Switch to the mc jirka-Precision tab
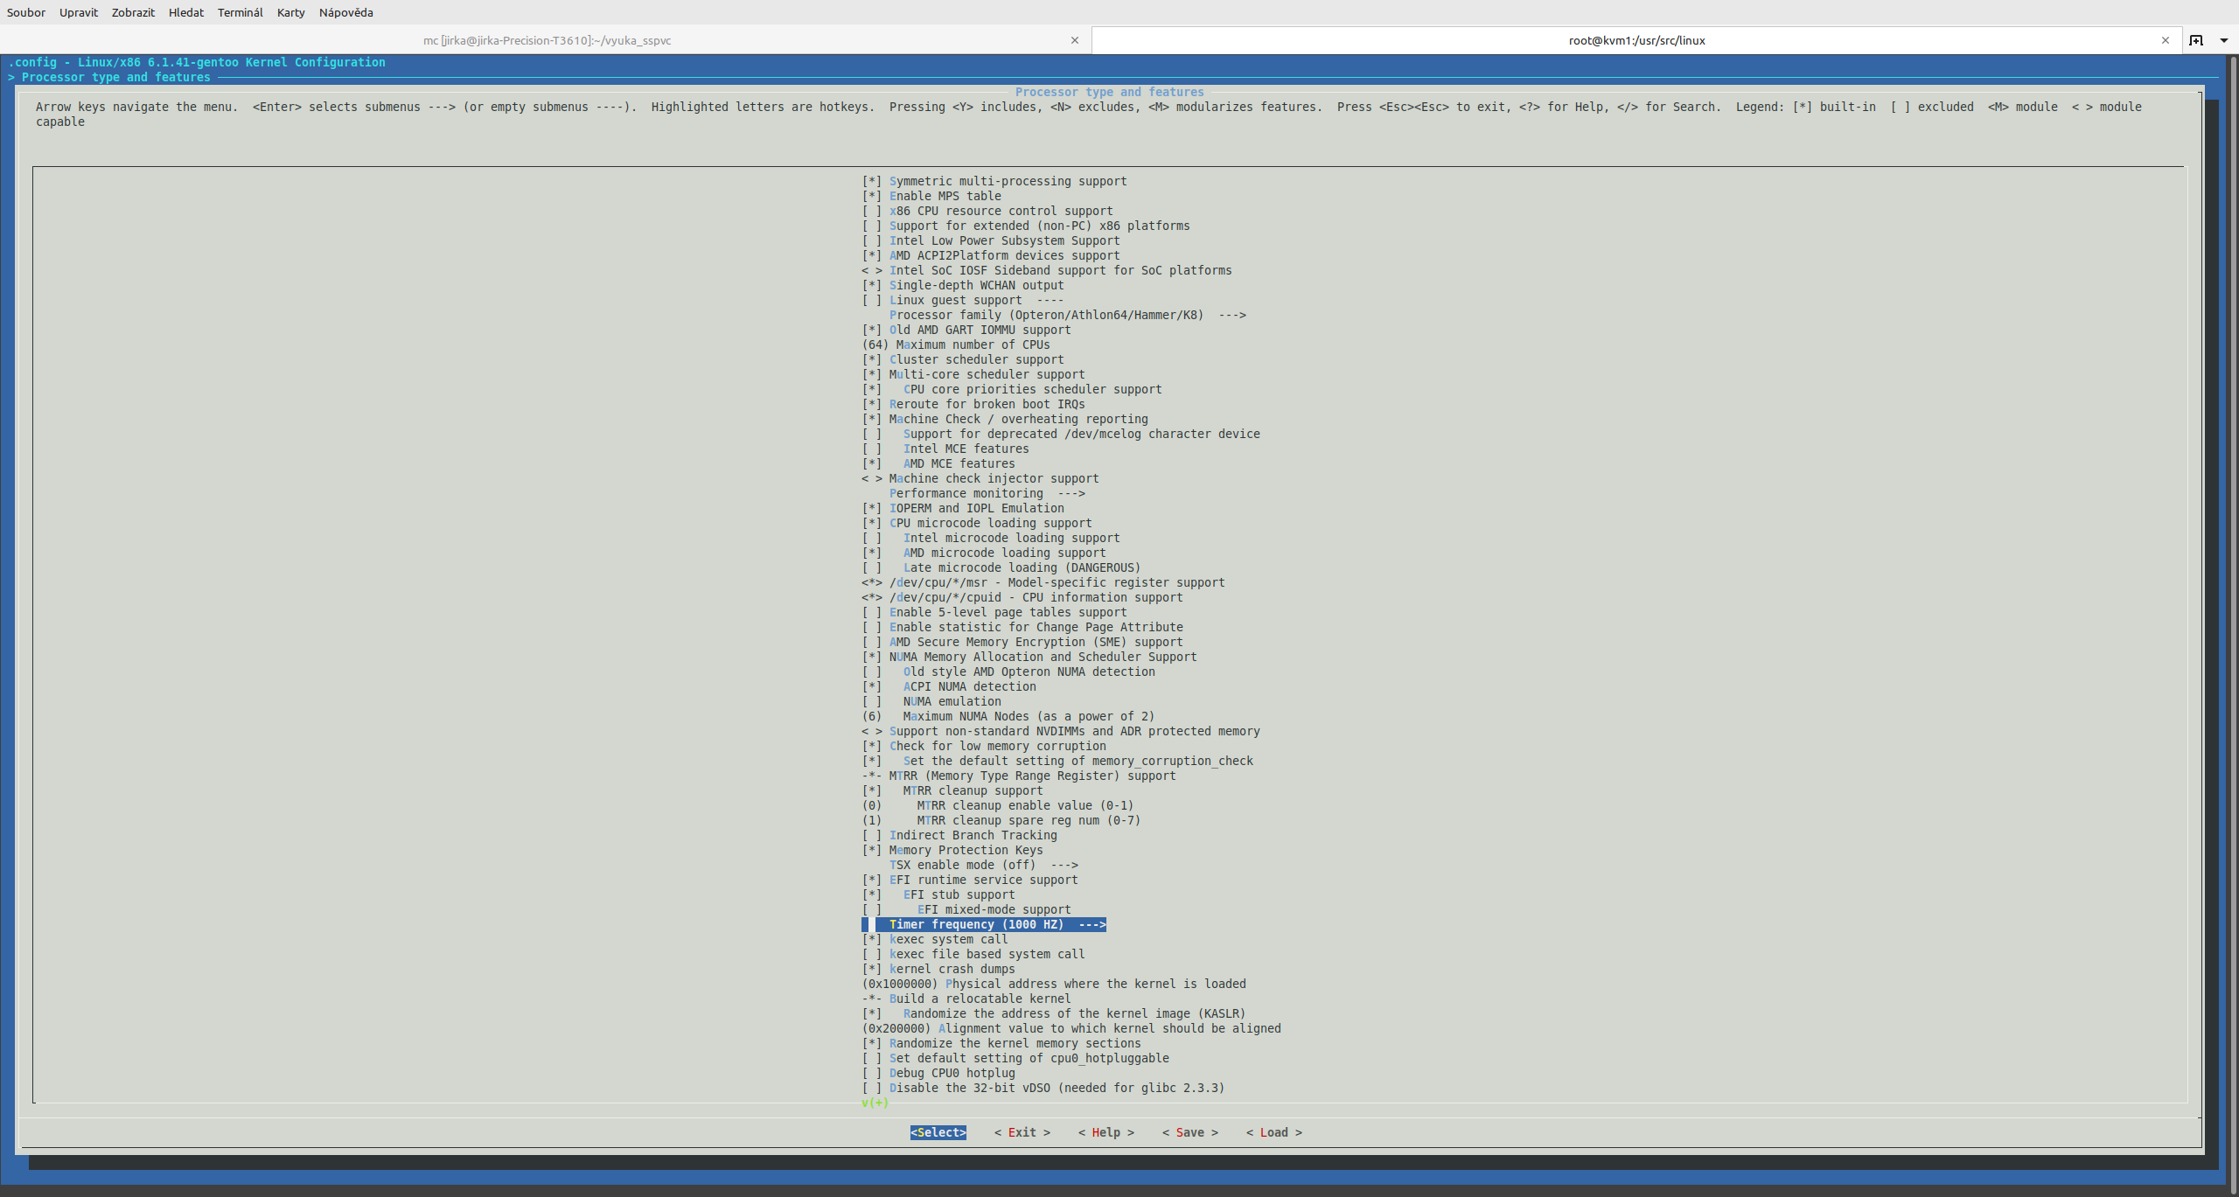This screenshot has width=2239, height=1197. (x=547, y=40)
